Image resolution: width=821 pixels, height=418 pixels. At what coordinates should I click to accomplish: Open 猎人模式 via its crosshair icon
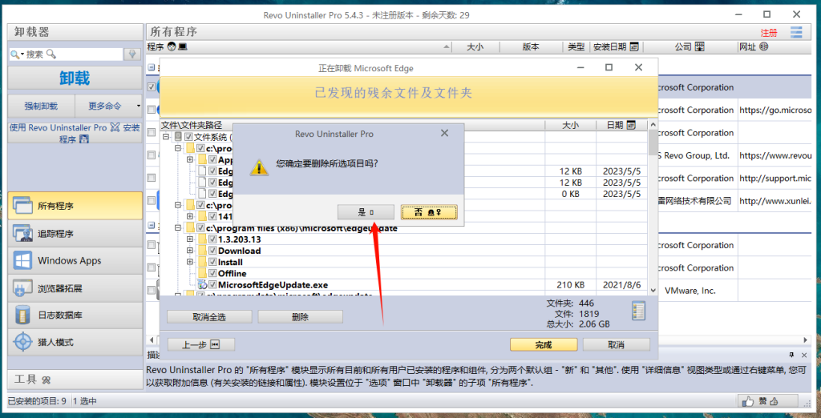point(22,343)
